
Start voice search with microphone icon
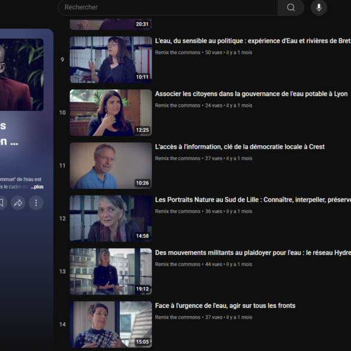point(319,7)
